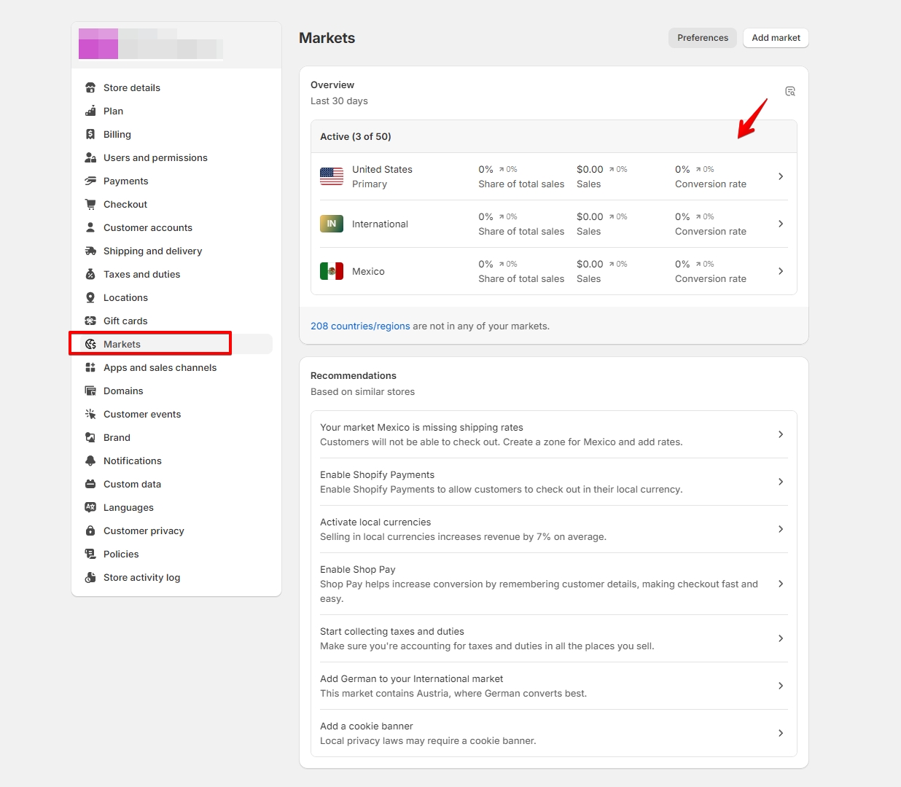Image resolution: width=901 pixels, height=787 pixels.
Task: Click the Customer privacy lock icon
Action: pos(90,530)
